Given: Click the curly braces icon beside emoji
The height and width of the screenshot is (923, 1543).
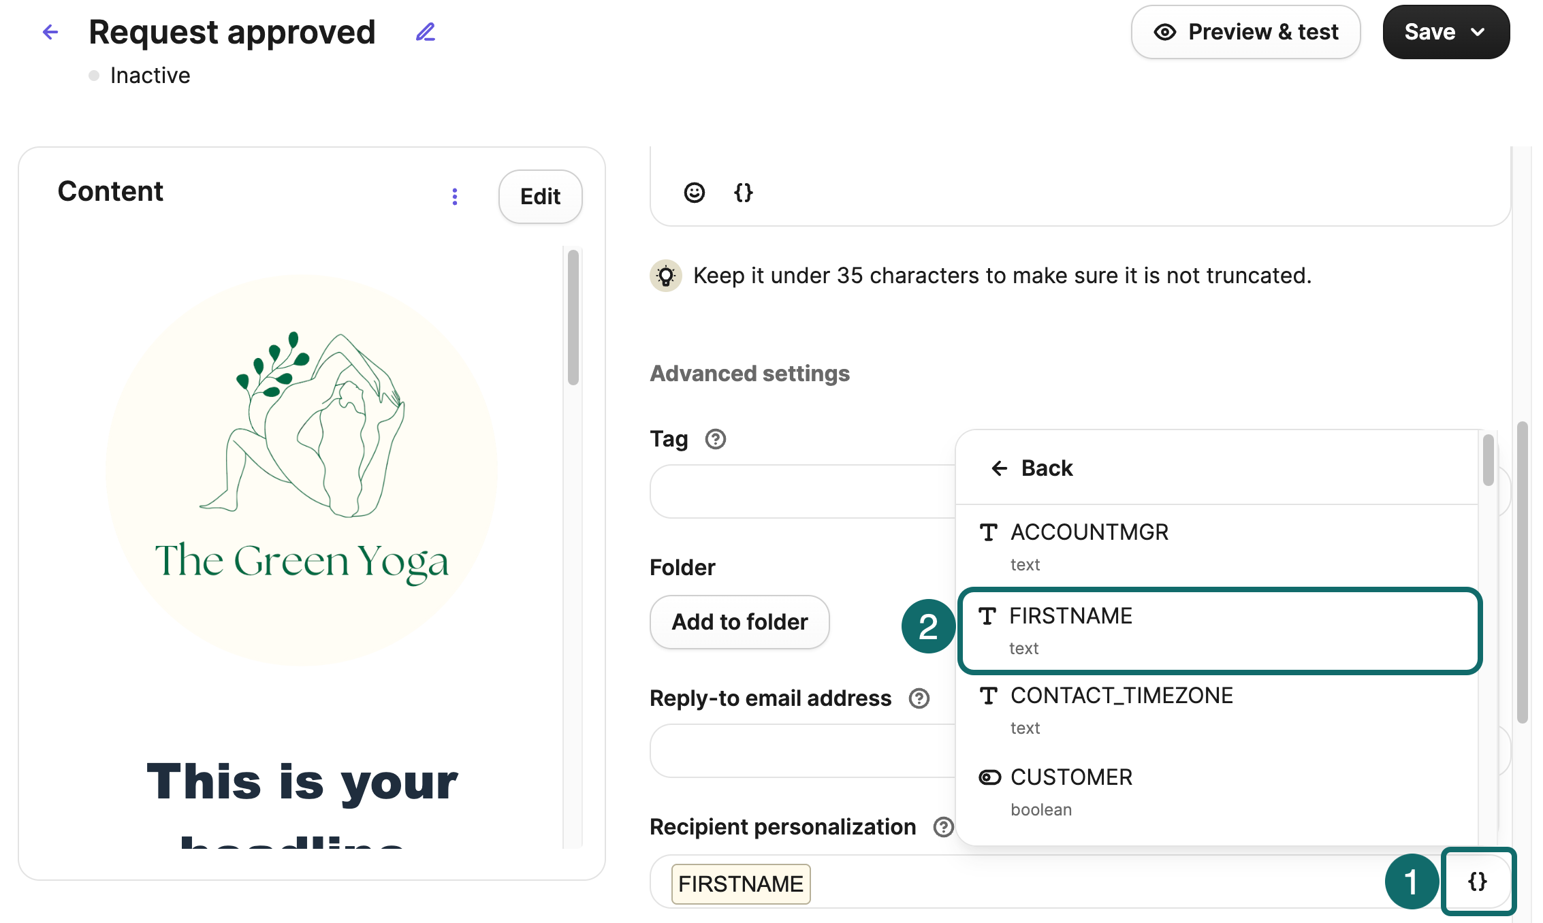Looking at the screenshot, I should pyautogui.click(x=743, y=193).
